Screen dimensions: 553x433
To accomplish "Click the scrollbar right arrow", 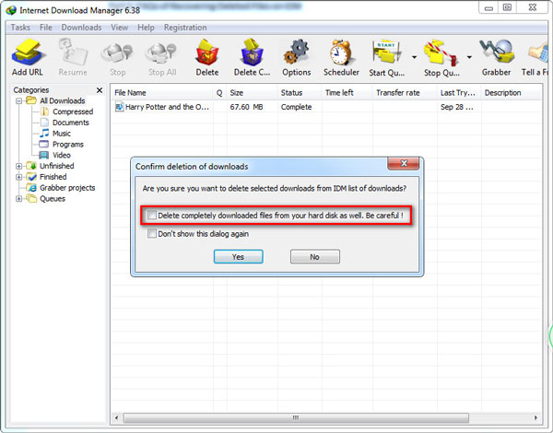I will [535, 418].
